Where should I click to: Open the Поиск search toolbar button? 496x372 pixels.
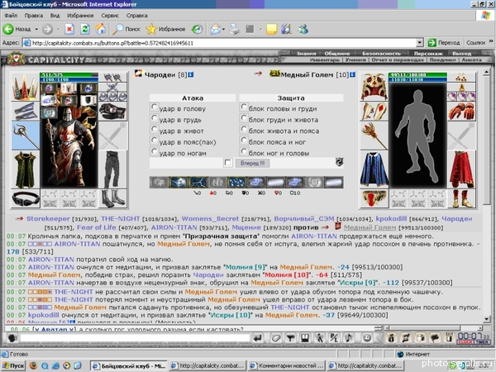click(x=126, y=29)
